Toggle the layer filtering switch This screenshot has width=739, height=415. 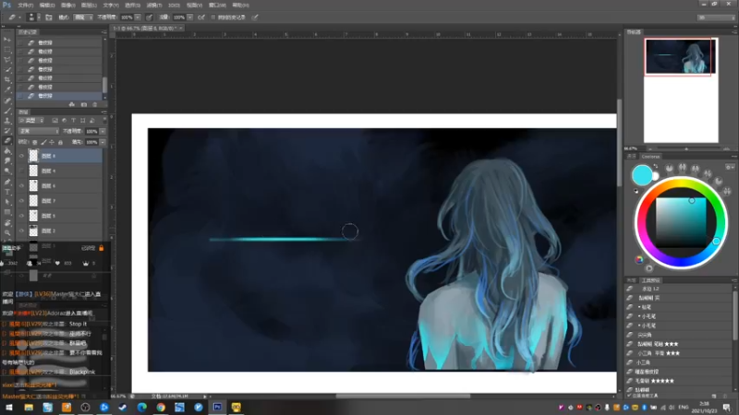pyautogui.click(x=104, y=121)
